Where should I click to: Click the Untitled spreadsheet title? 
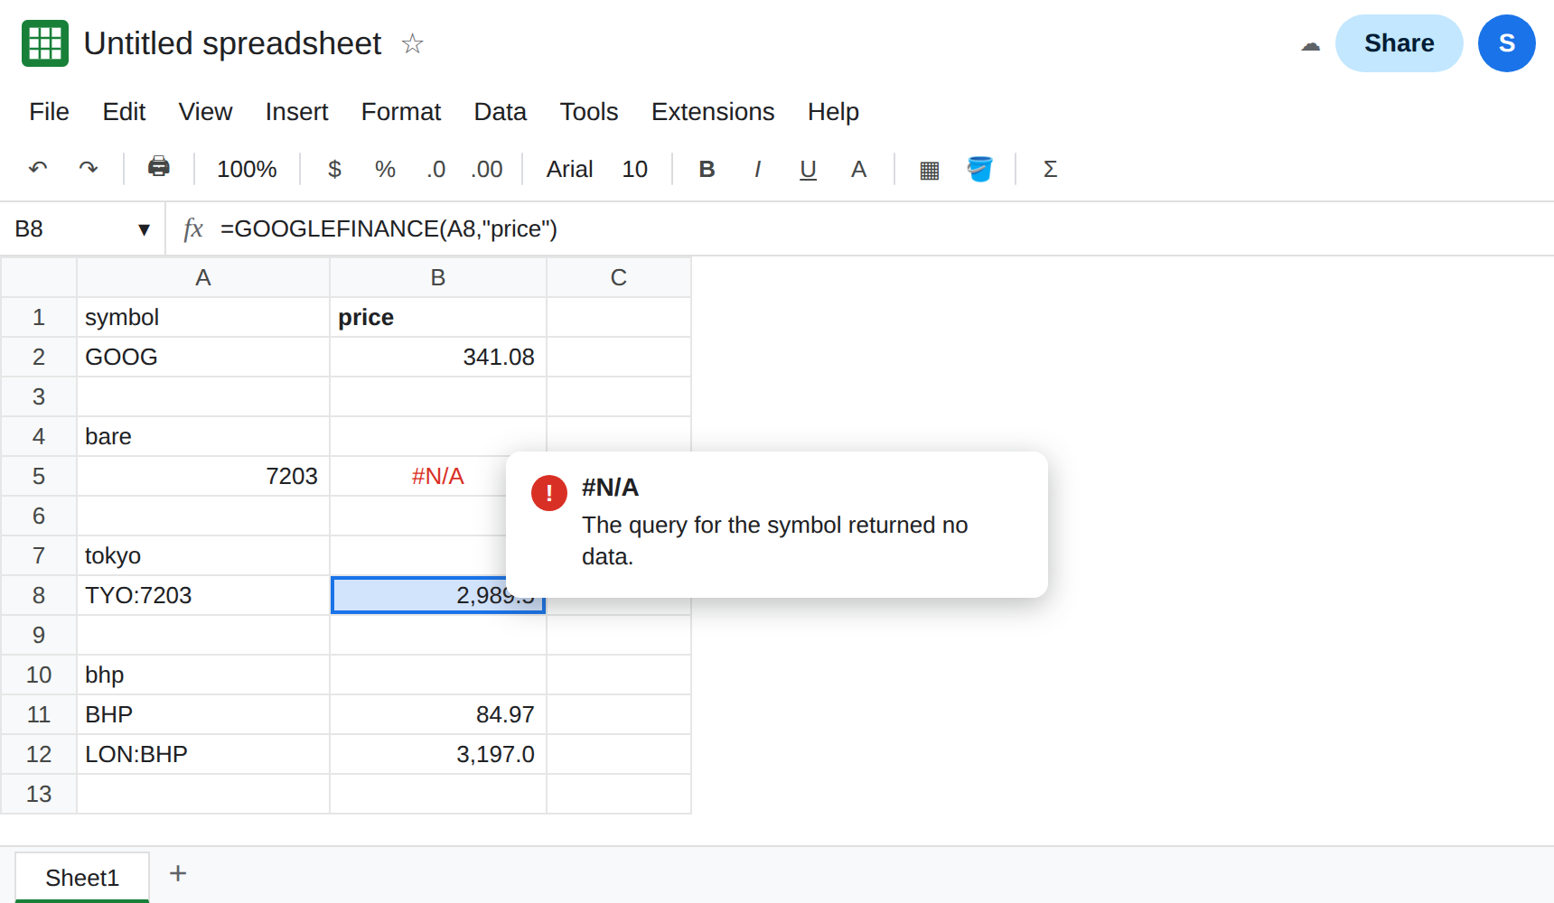coord(232,43)
